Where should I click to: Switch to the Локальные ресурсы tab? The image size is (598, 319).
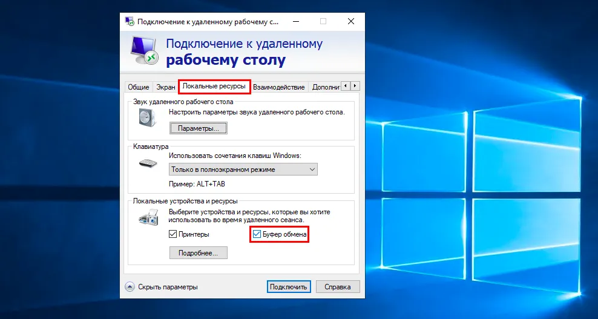point(214,87)
